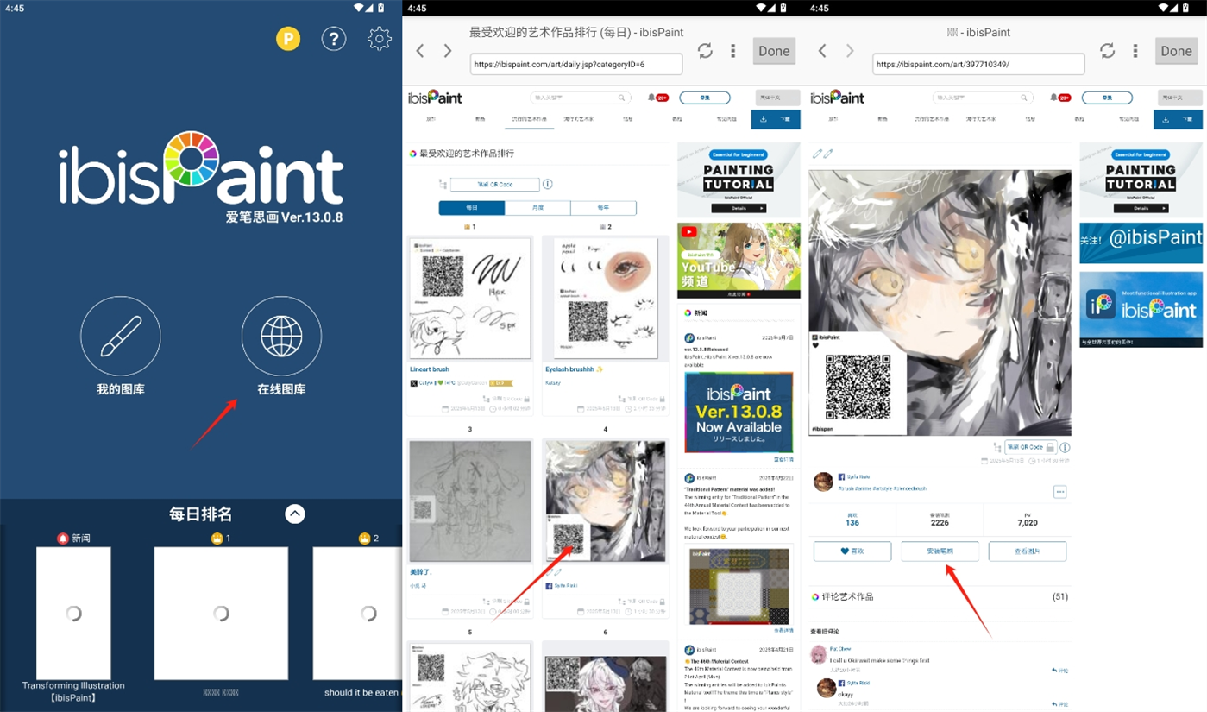Viewport: 1207px width, 712px height.
Task: Open Traditional Pattern material news image
Action: click(739, 586)
